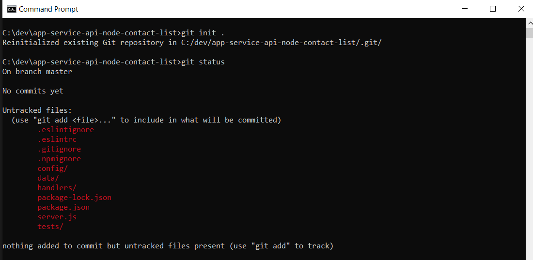Close the Command Prompt window
533x260 pixels.
tap(521, 9)
